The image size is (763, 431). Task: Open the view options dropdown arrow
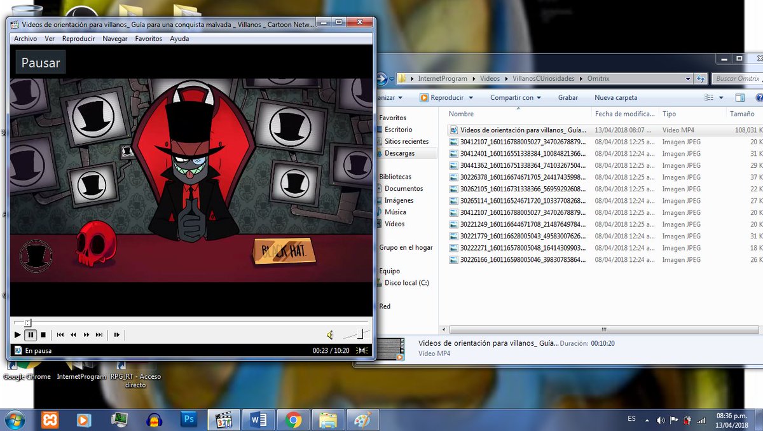[x=721, y=98]
